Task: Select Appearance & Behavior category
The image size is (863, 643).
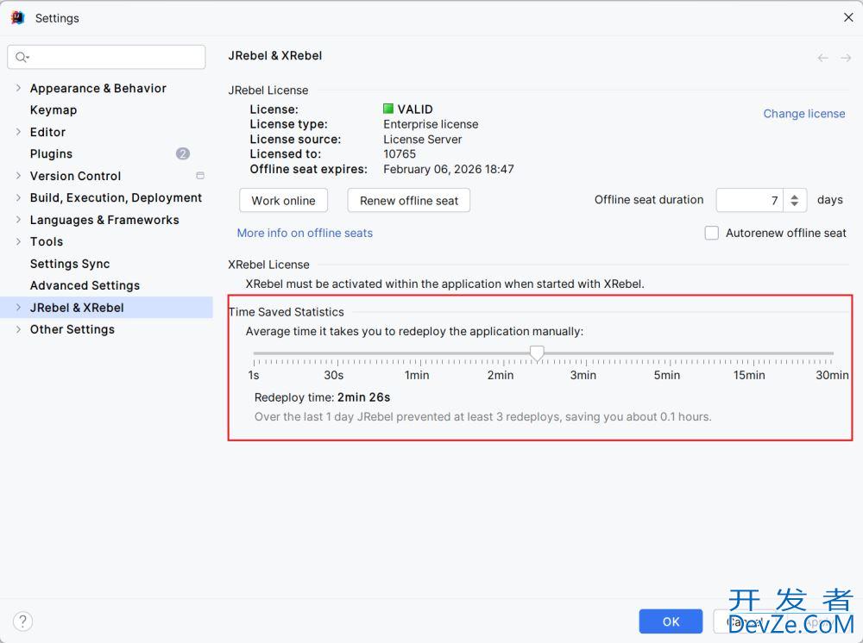Action: (98, 89)
